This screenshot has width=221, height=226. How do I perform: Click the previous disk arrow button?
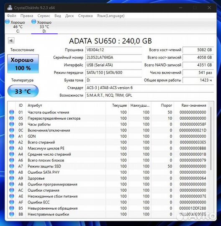tap(11, 41)
